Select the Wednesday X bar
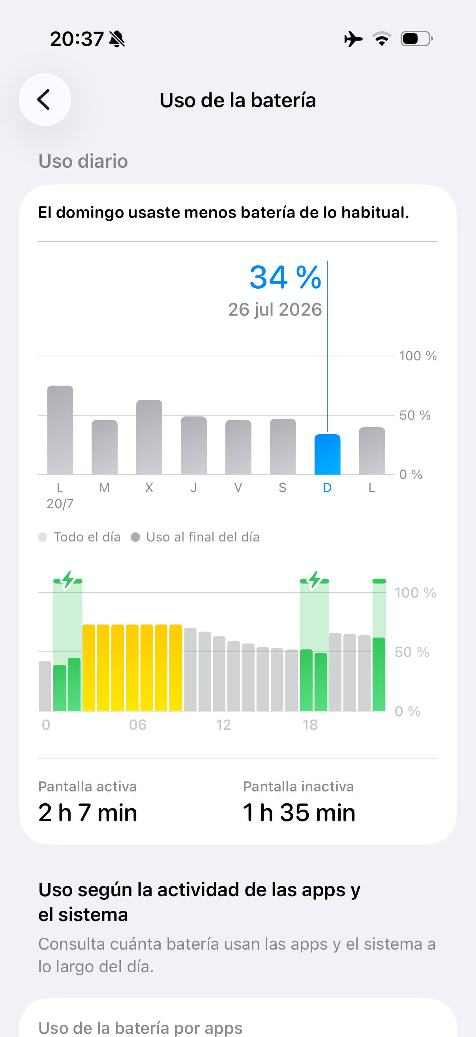This screenshot has width=476, height=1037. (149, 437)
